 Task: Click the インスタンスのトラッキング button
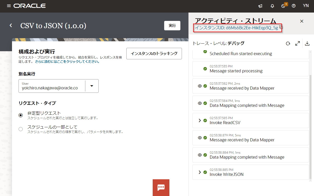tap(154, 54)
